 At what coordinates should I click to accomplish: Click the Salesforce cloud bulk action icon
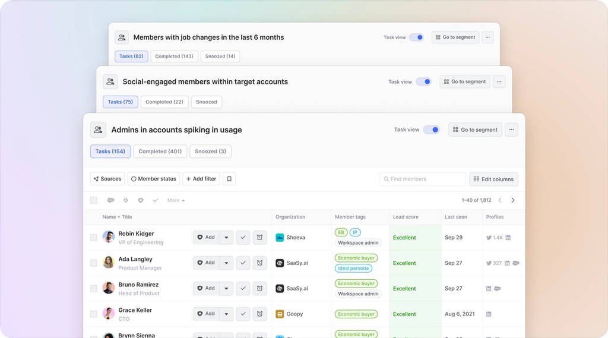(111, 200)
